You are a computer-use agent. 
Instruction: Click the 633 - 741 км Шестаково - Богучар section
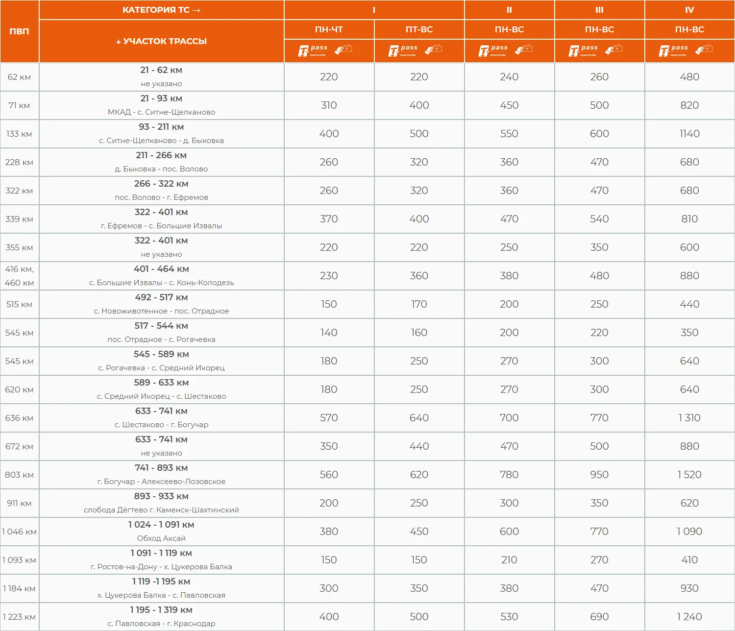tap(161, 418)
